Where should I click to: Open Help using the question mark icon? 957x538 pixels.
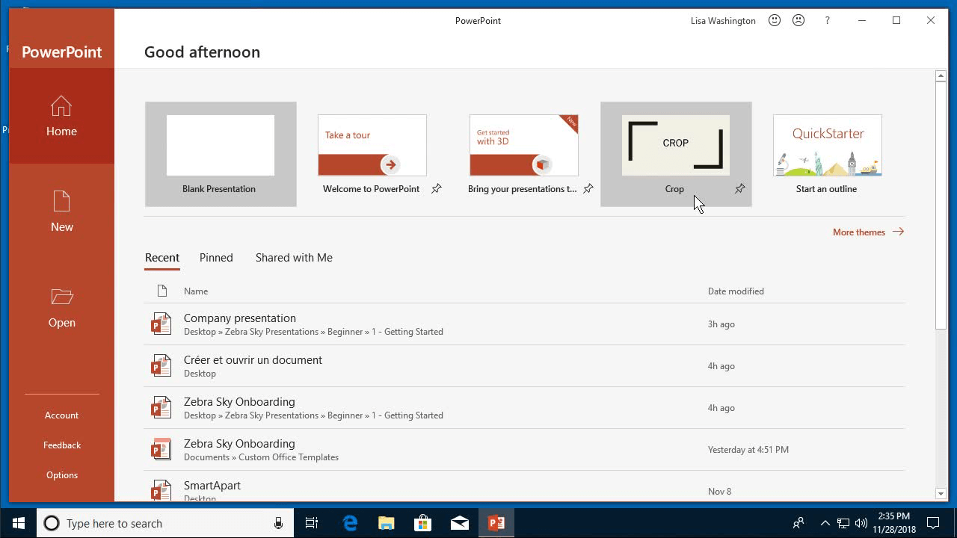click(827, 20)
